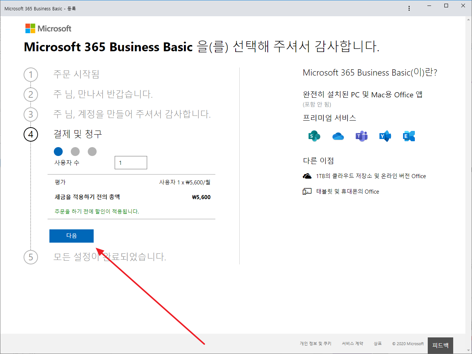Click the Microsoft logo at top left
This screenshot has height=354, width=472.
point(48,28)
